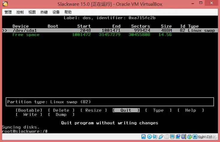
Task: Click the Right Ctrl host key indicator
Action: pos(205,137)
